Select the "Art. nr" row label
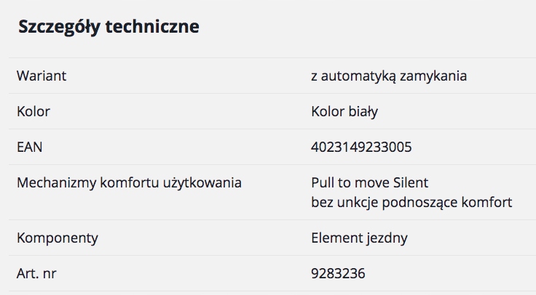The height and width of the screenshot is (295, 536). 37,273
